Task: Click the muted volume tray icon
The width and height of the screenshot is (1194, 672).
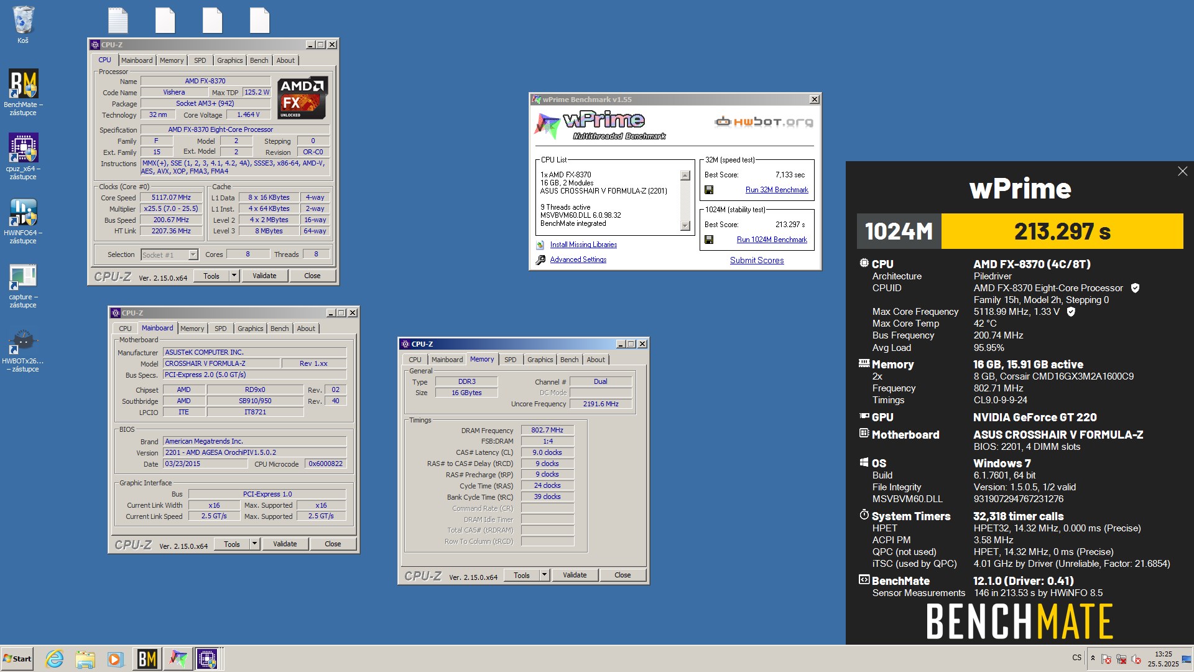Action: [1136, 660]
